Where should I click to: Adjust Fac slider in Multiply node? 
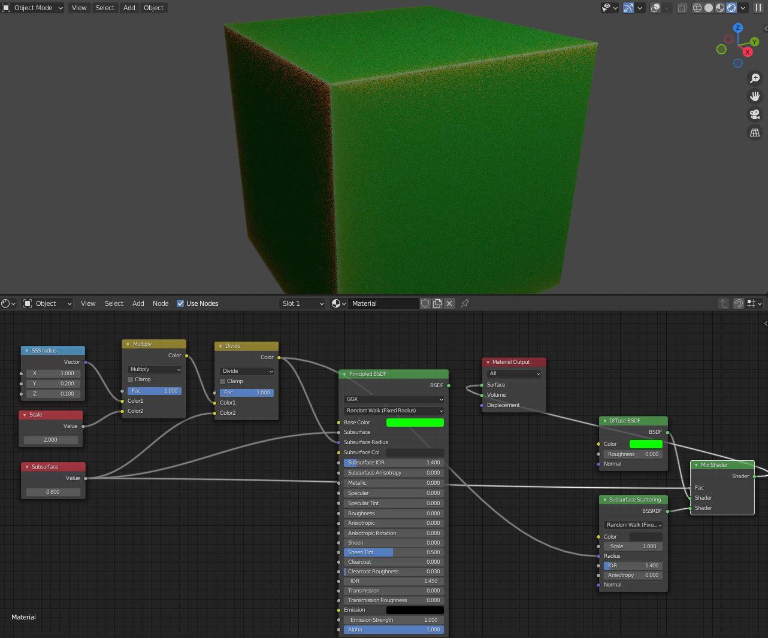[x=154, y=391]
